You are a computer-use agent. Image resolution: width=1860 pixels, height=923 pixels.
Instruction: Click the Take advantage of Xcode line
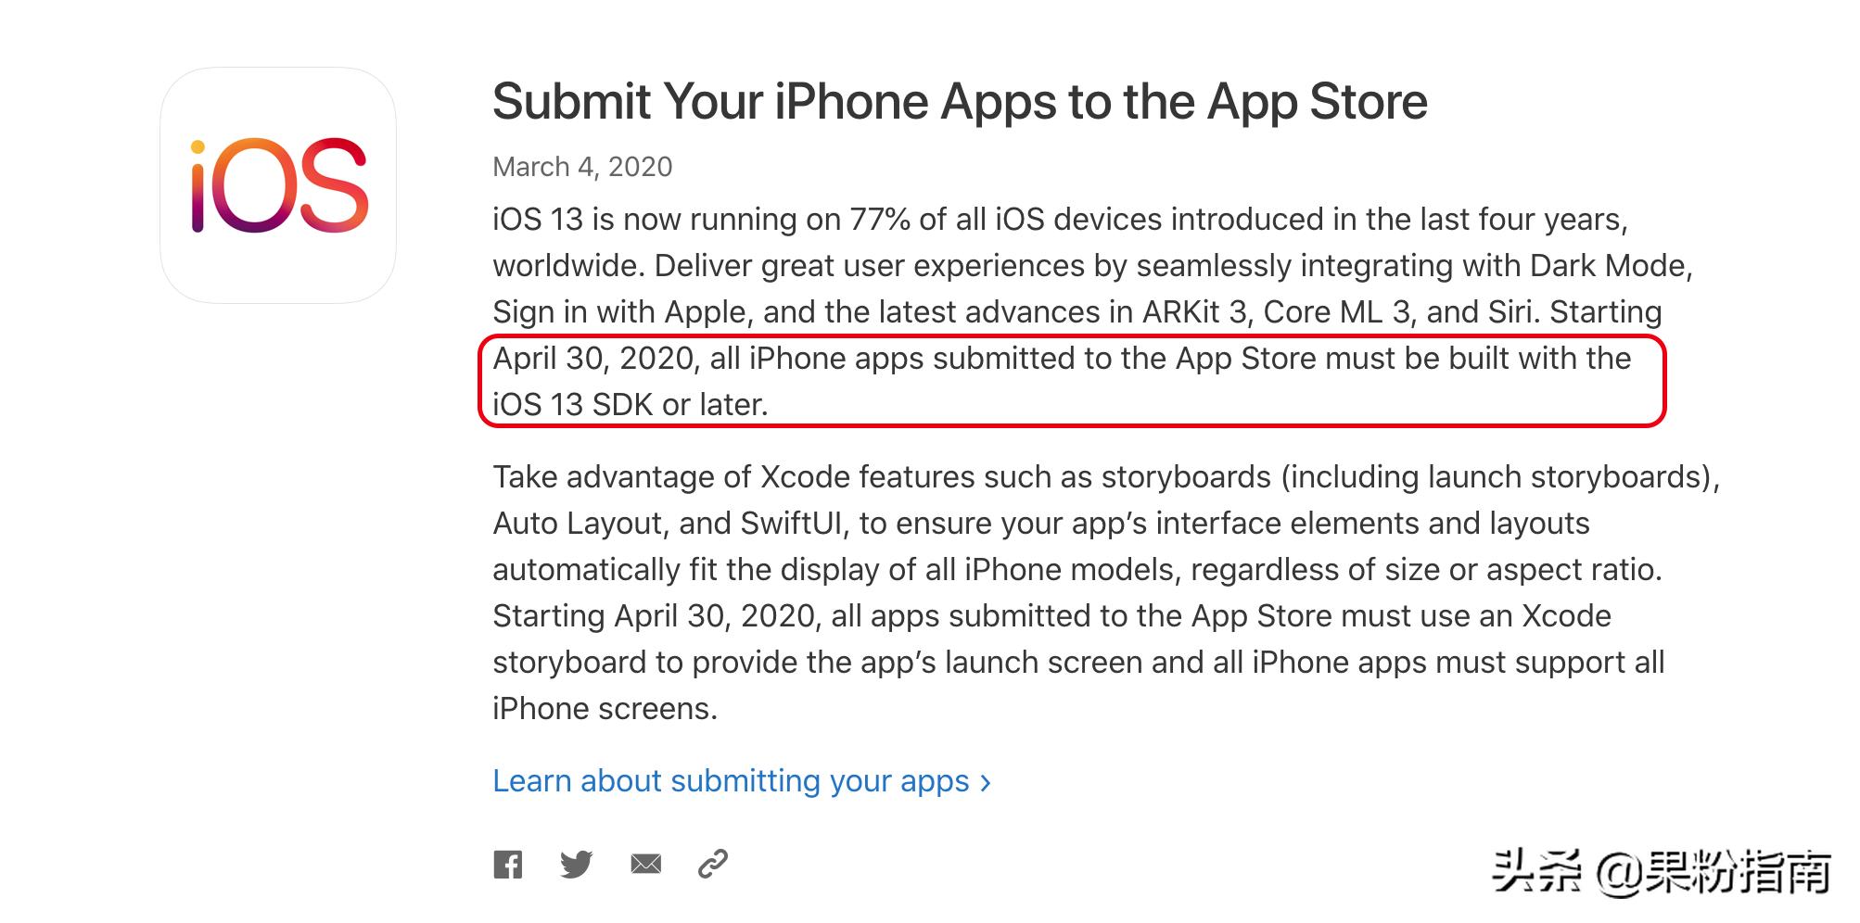point(1106,477)
